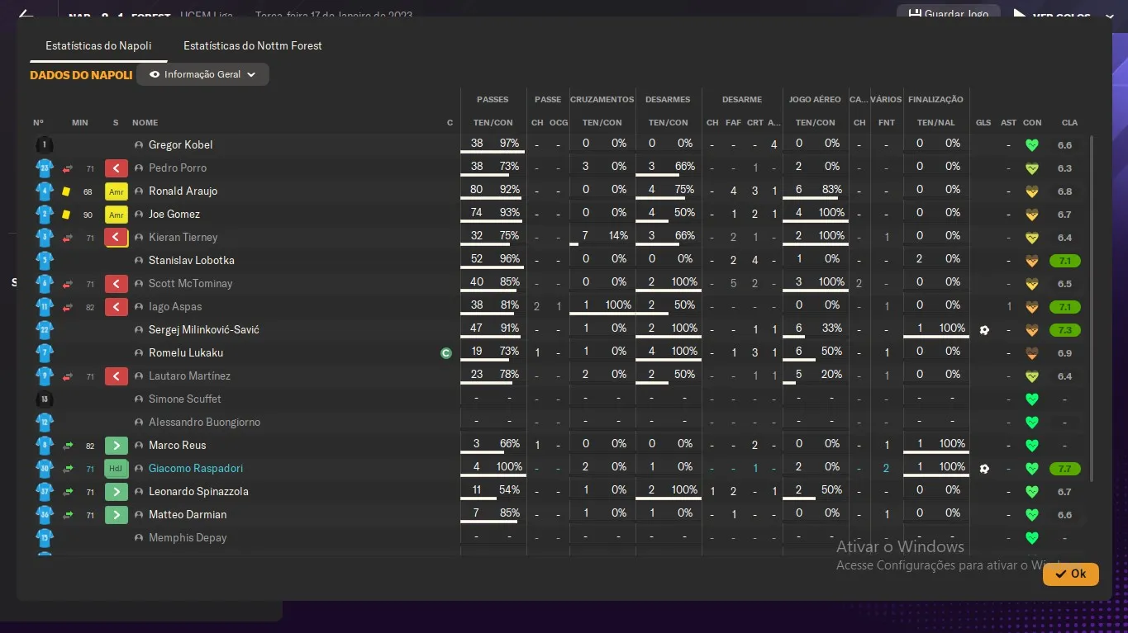Click the back arrow at the top left
This screenshot has height=633, width=1128.
(x=26, y=14)
